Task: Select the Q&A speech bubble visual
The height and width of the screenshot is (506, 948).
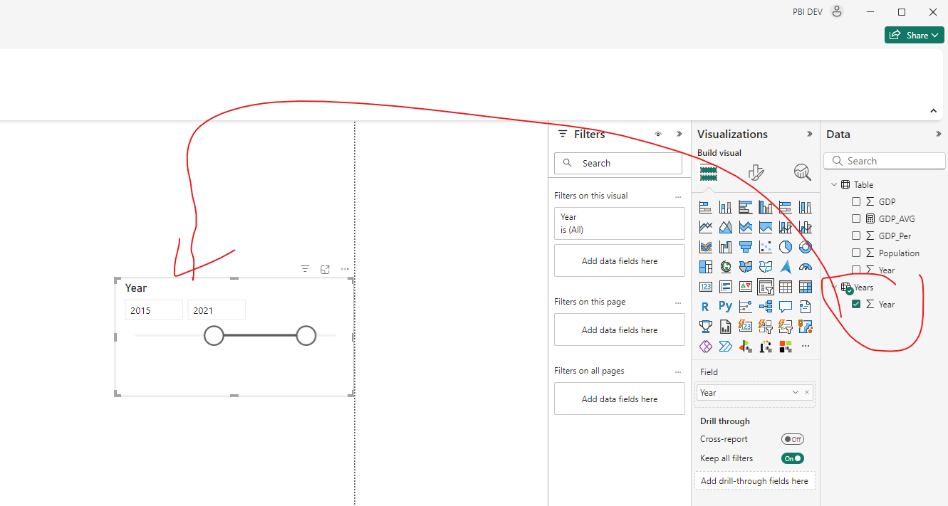Action: (786, 307)
